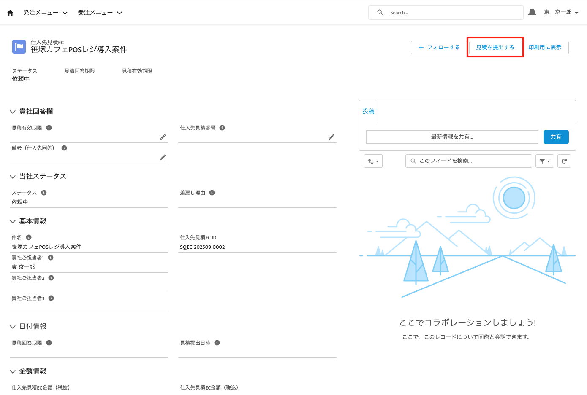The width and height of the screenshot is (587, 395).
Task: Show info tooltip for 件名
Action: click(x=29, y=237)
